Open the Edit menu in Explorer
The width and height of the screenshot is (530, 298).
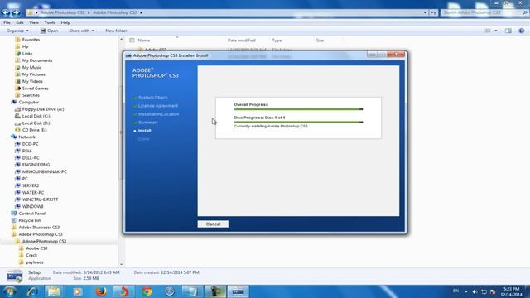[20, 22]
